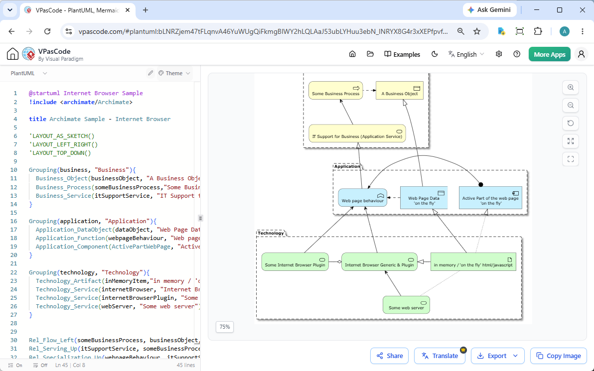
Task: Zoom in on the diagram preview
Action: (x=571, y=88)
